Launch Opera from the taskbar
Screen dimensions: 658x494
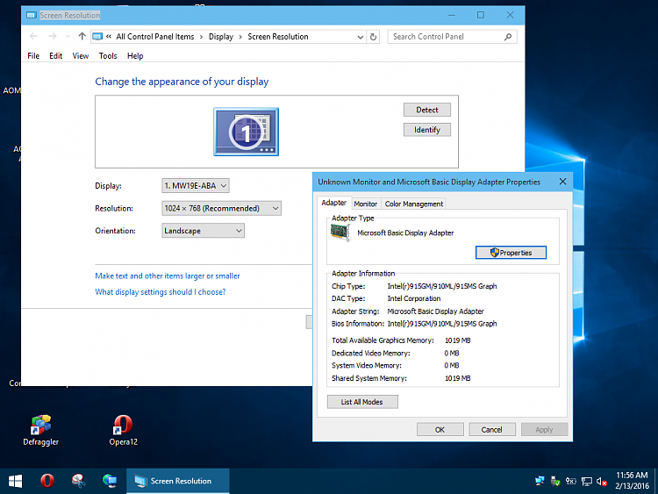click(47, 481)
